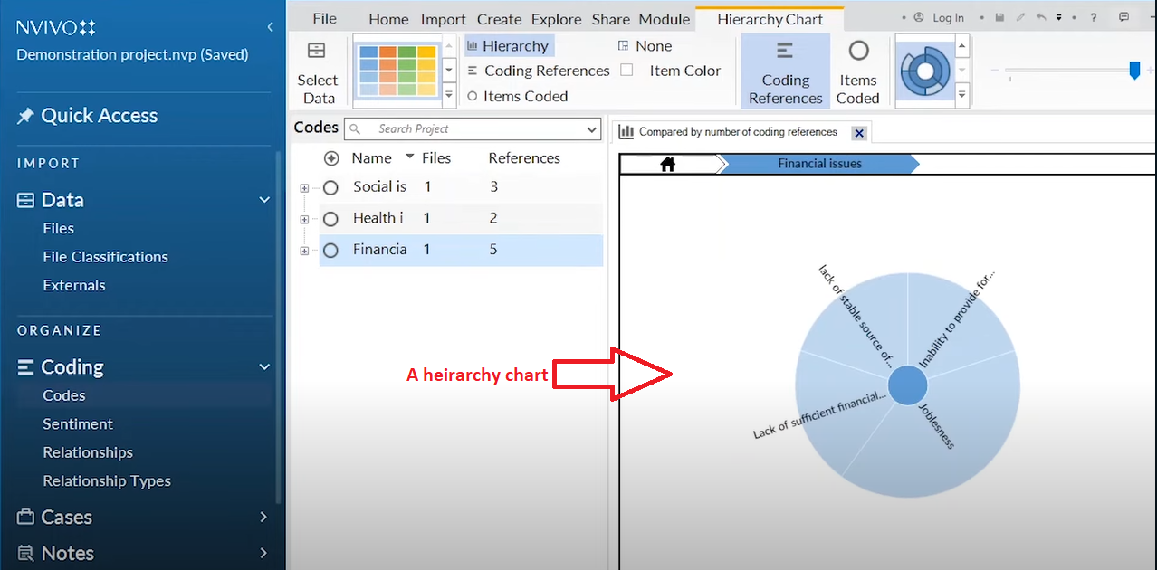
Task: Click the user account icon
Action: tap(919, 17)
